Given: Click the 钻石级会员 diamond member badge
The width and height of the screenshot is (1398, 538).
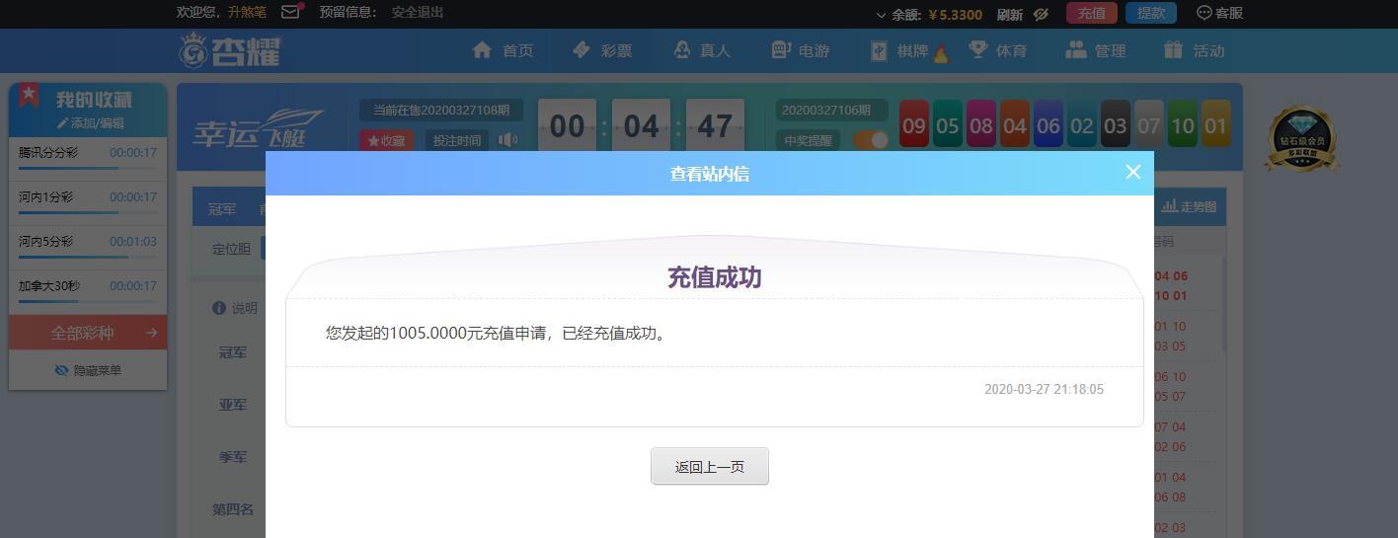Looking at the screenshot, I should 1302,138.
